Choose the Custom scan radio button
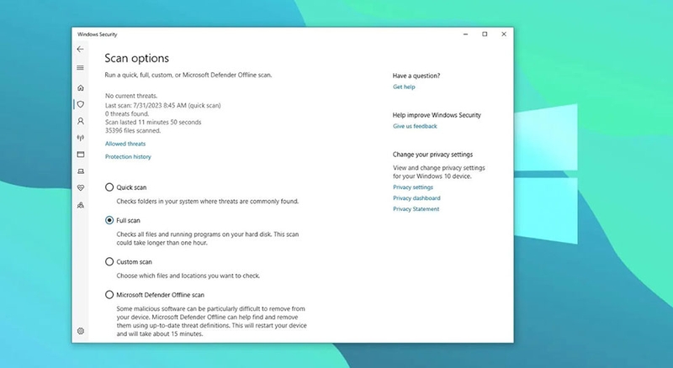Image resolution: width=673 pixels, height=368 pixels. [109, 261]
